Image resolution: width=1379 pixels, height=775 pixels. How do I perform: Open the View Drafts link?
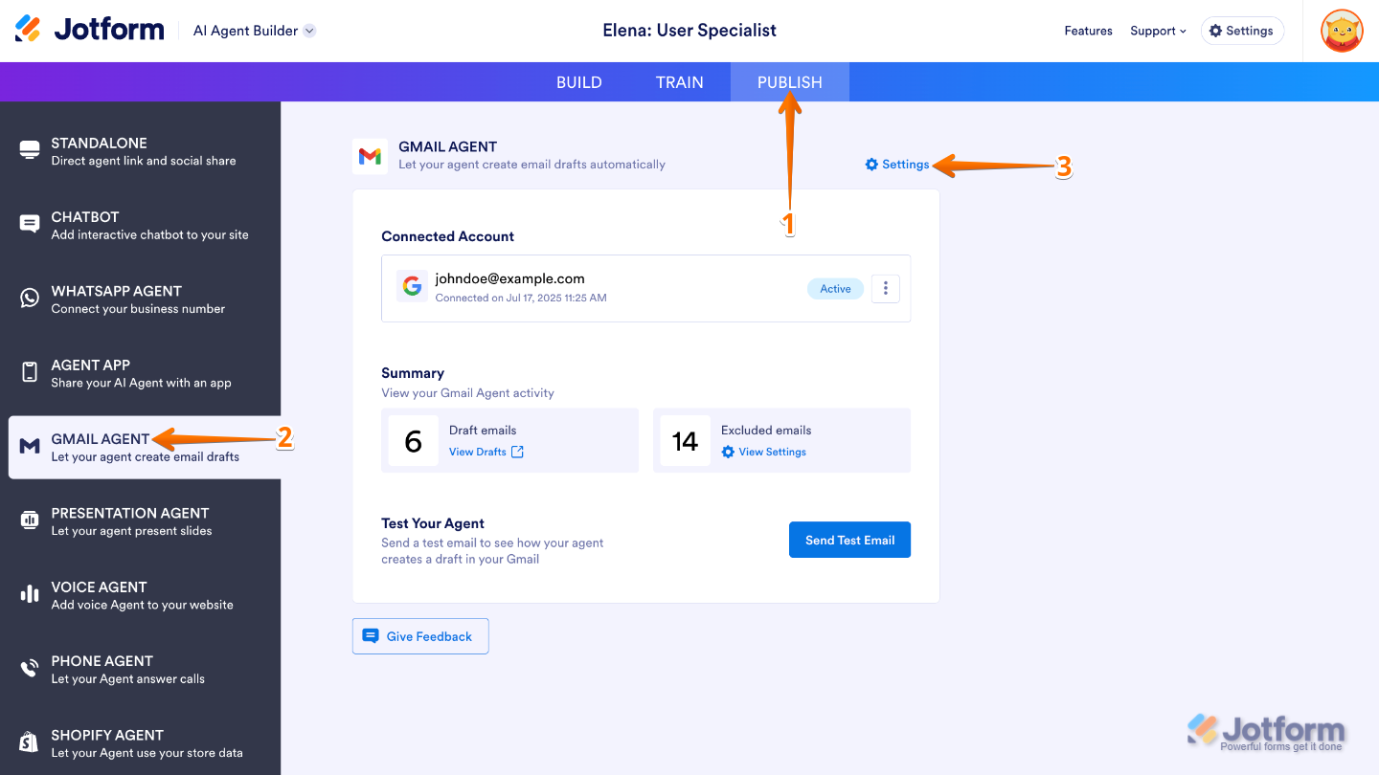(486, 452)
